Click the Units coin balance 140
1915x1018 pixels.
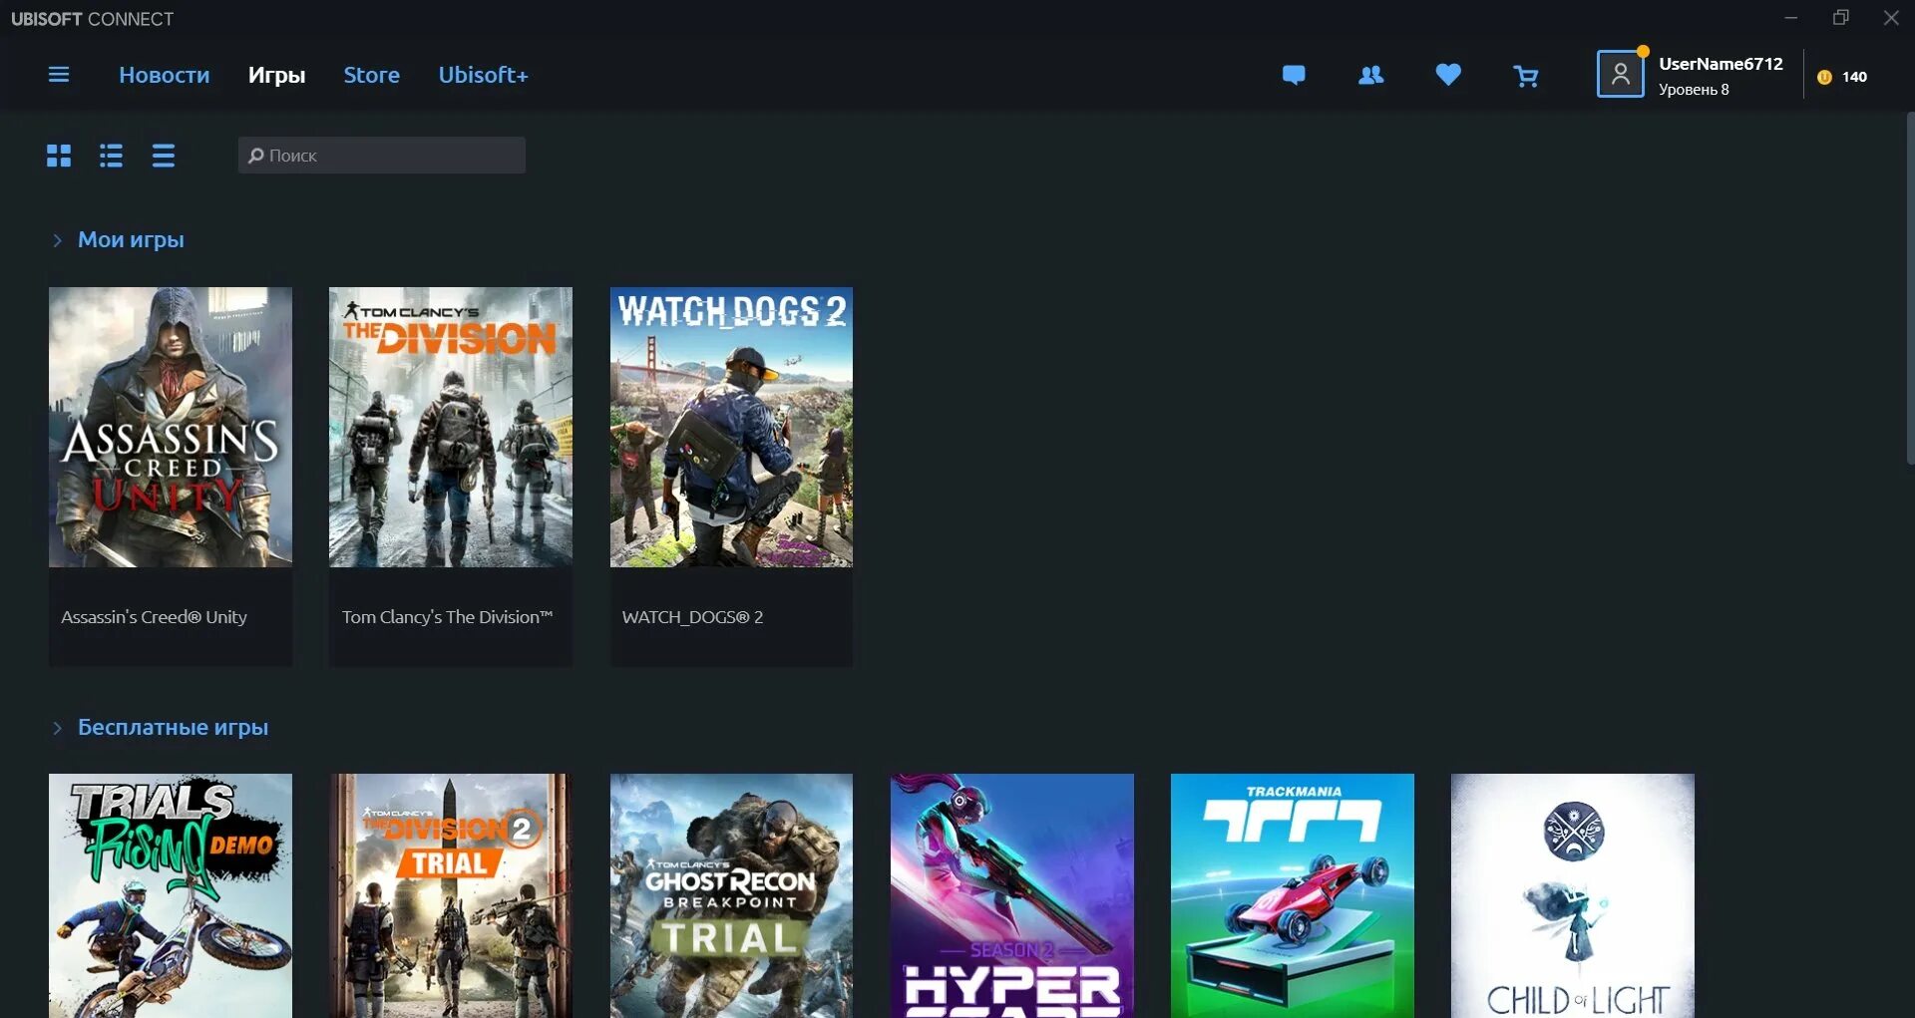(x=1842, y=77)
